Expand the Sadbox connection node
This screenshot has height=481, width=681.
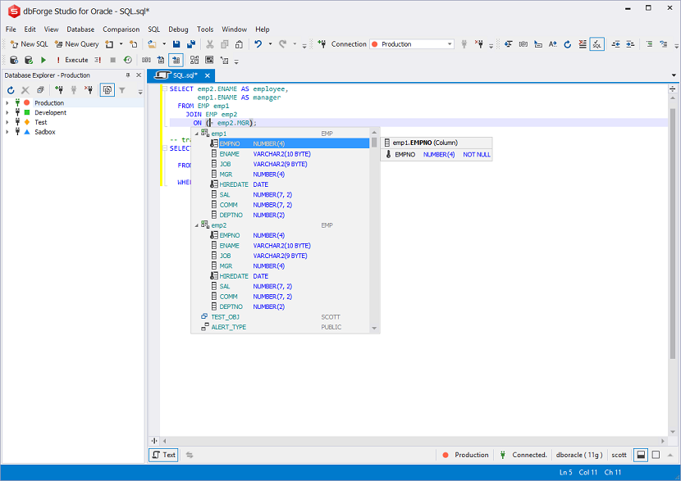(7, 132)
